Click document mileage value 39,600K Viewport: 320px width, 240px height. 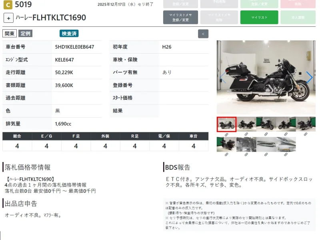pyautogui.click(x=64, y=85)
